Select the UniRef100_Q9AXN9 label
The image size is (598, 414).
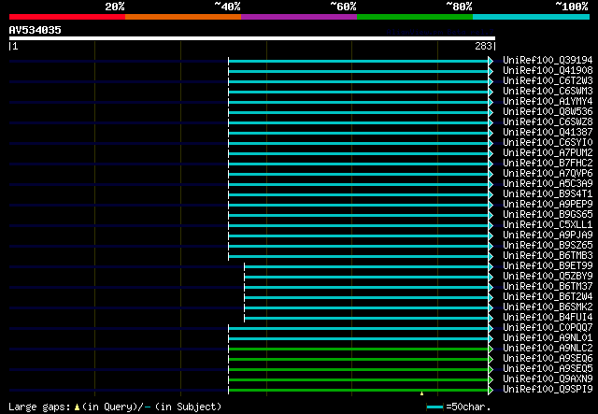(548, 379)
